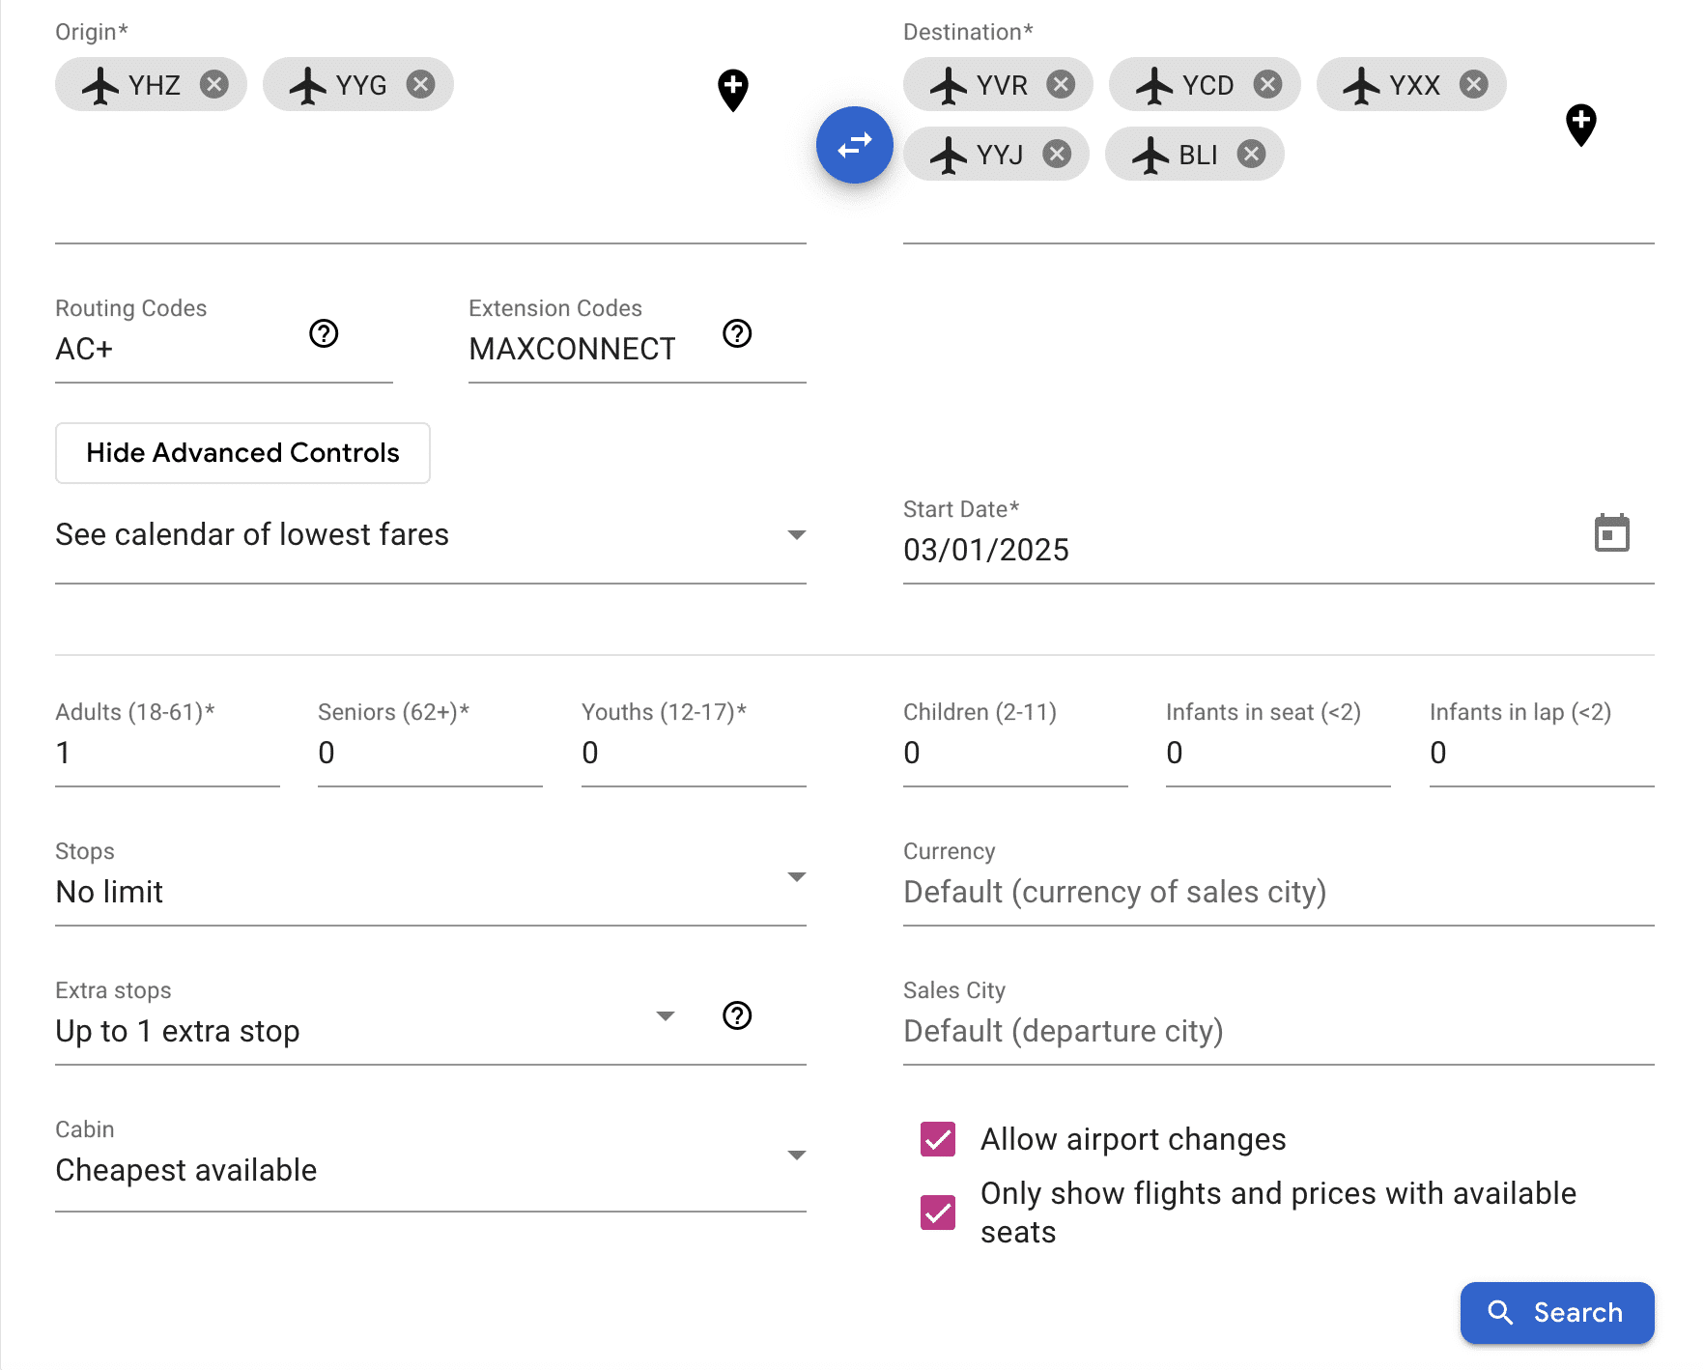Uncheck Allow airport changes
This screenshot has height=1370, width=1704.
click(938, 1139)
